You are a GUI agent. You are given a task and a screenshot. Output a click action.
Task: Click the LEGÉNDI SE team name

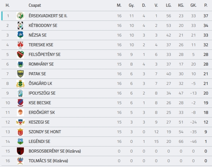pyautogui.click(x=39, y=141)
